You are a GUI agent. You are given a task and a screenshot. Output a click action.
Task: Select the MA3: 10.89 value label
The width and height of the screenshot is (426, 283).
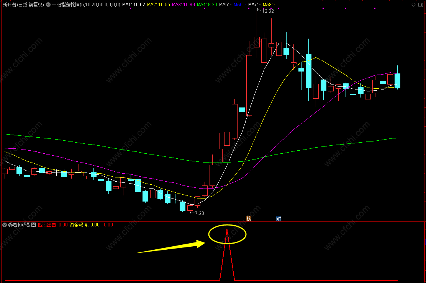pyautogui.click(x=184, y=5)
